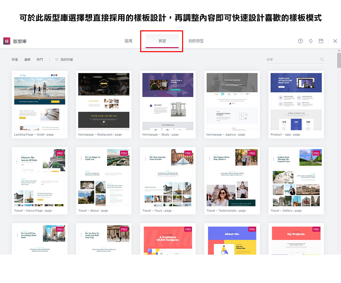Switch to the 區塊 blocks tab
Image resolution: width=341 pixels, height=283 pixels.
(128, 41)
